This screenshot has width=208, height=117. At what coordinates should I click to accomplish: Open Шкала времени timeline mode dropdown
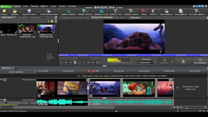pos(35,72)
